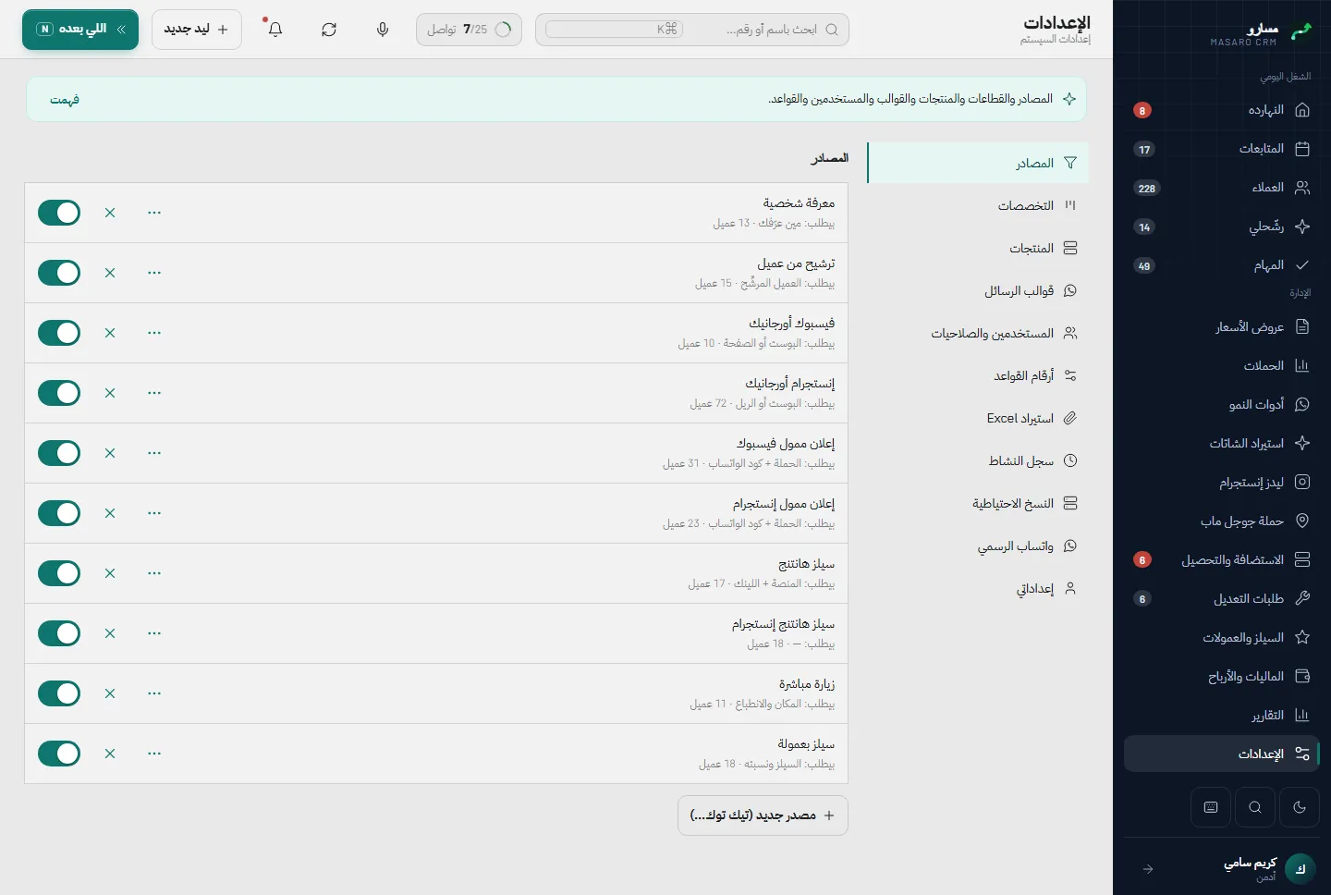Switch to التخصصات settings tab

click(979, 205)
